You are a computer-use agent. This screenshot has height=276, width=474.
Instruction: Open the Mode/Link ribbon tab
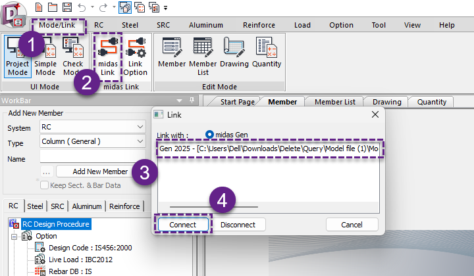57,26
